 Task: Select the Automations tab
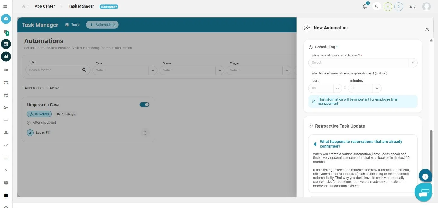coord(102,25)
